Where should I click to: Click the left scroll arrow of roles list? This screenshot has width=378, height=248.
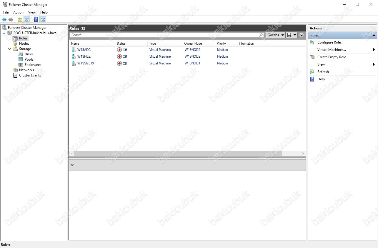[x=71, y=154]
